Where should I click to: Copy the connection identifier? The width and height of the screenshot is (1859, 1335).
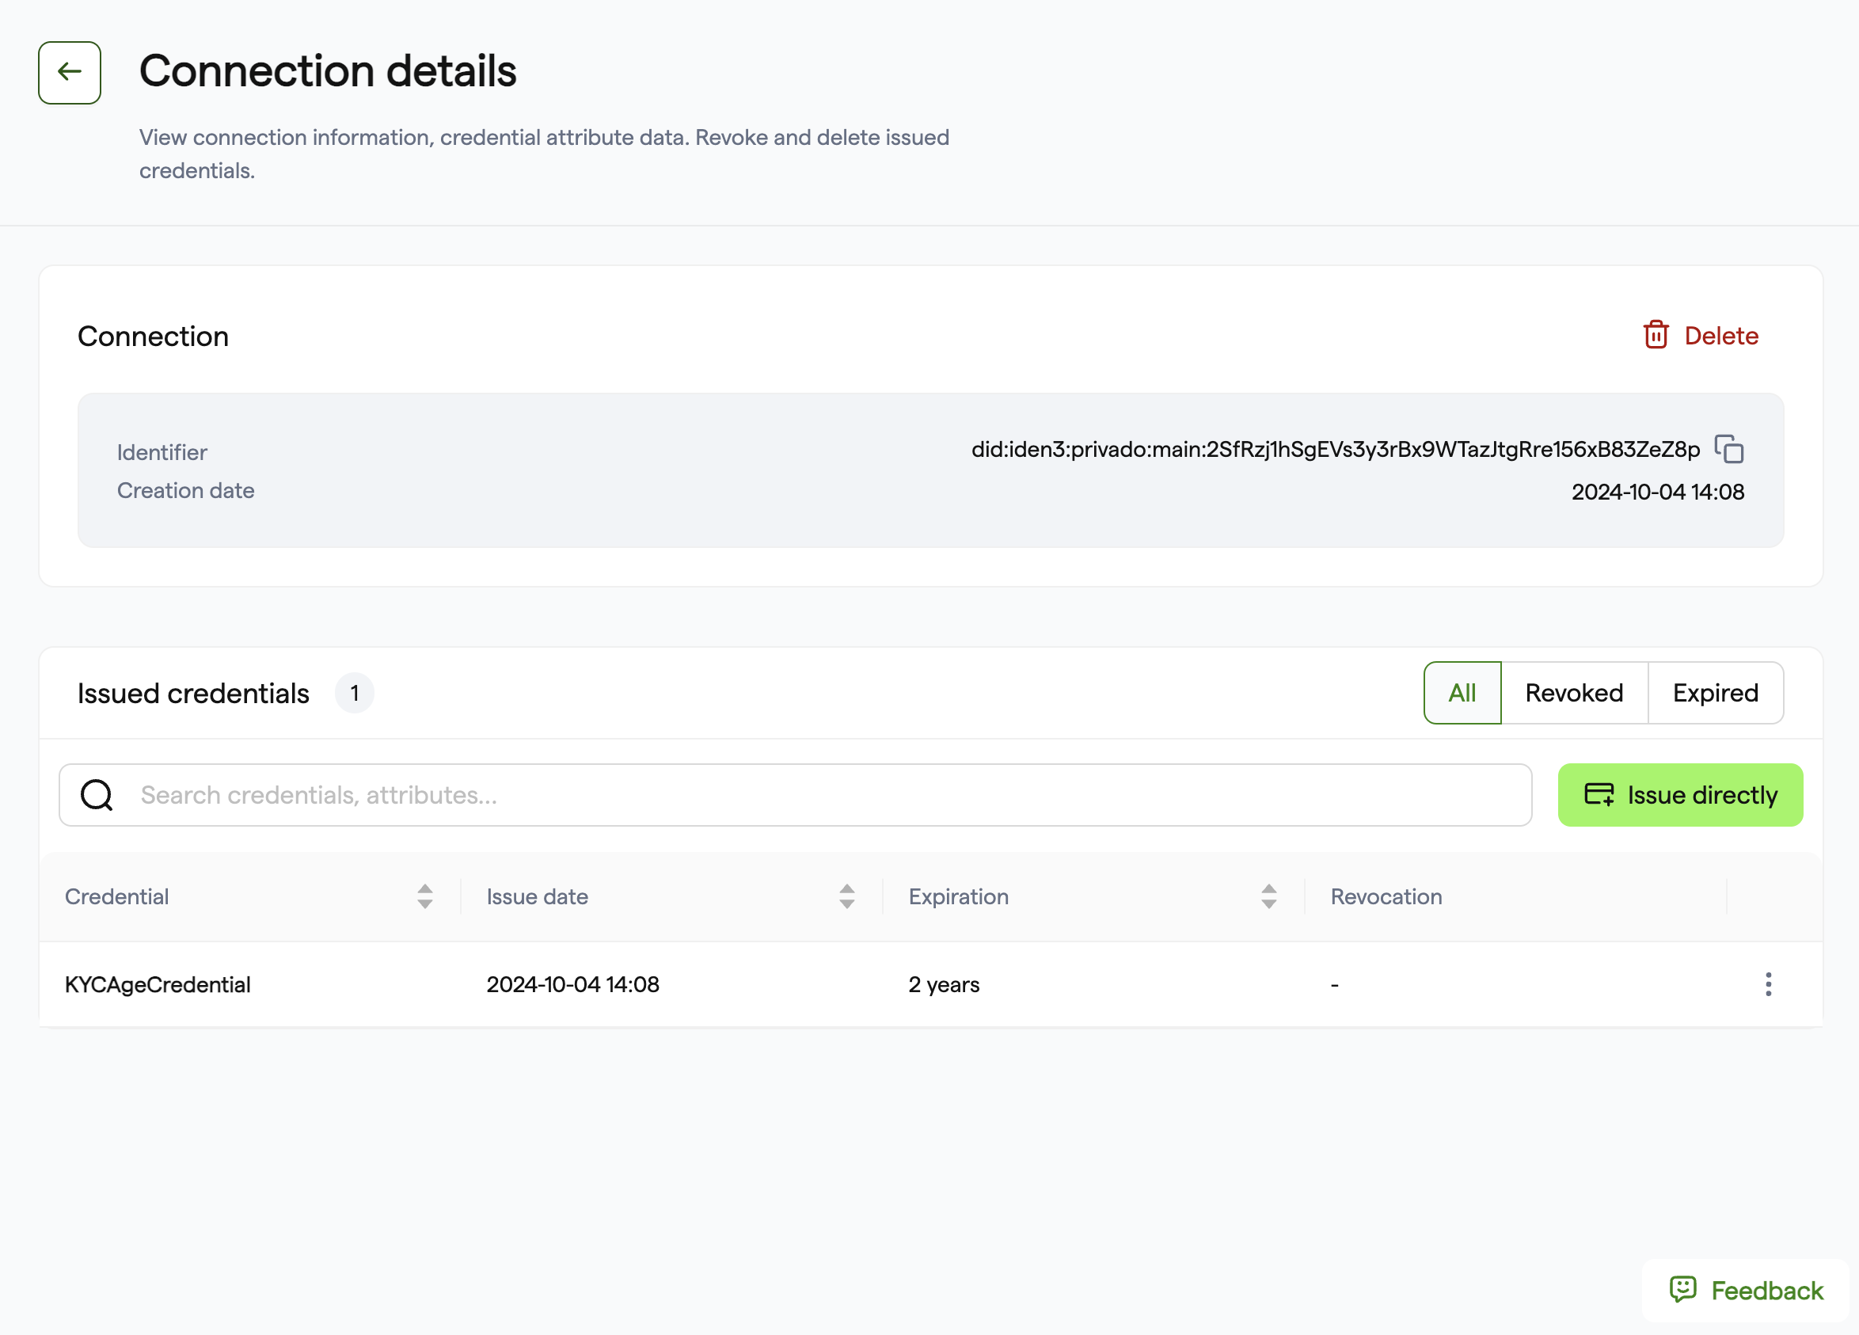tap(1728, 449)
